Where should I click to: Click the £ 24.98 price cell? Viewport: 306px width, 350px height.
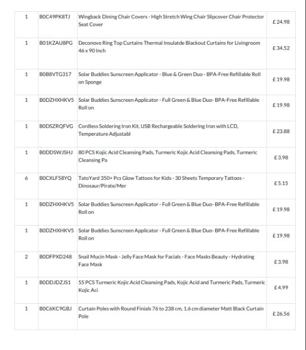point(281,22)
